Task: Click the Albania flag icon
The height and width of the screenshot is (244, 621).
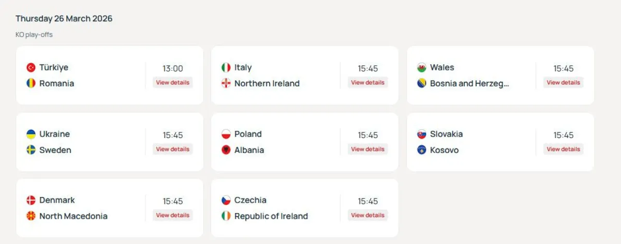Action: (226, 150)
